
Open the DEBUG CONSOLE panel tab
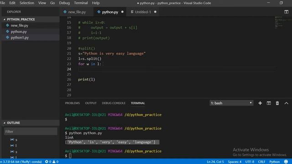pyautogui.click(x=114, y=103)
